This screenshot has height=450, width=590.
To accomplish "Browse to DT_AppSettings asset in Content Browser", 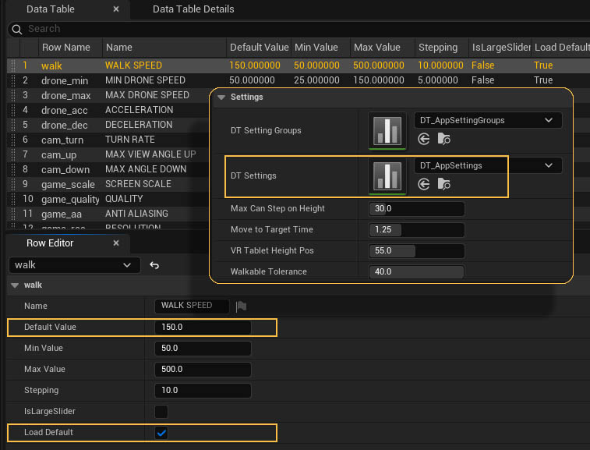I will point(444,184).
